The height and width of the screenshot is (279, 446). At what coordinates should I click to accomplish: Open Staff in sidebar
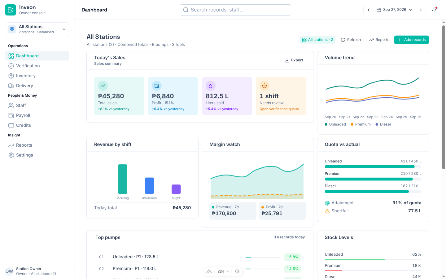tap(37, 105)
